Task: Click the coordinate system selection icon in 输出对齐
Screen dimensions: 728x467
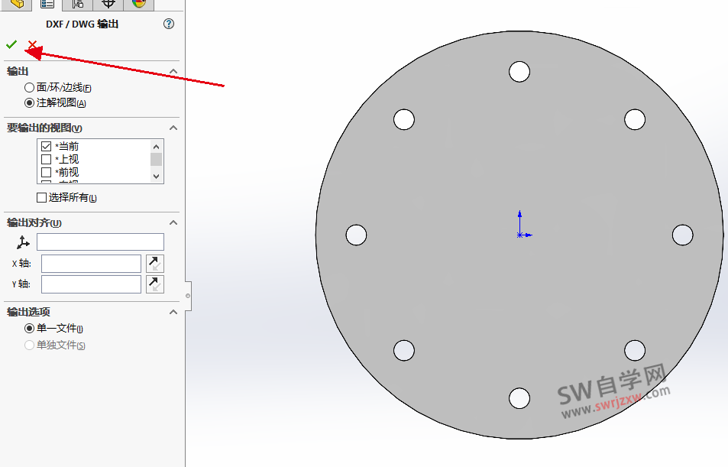Action: [x=22, y=242]
